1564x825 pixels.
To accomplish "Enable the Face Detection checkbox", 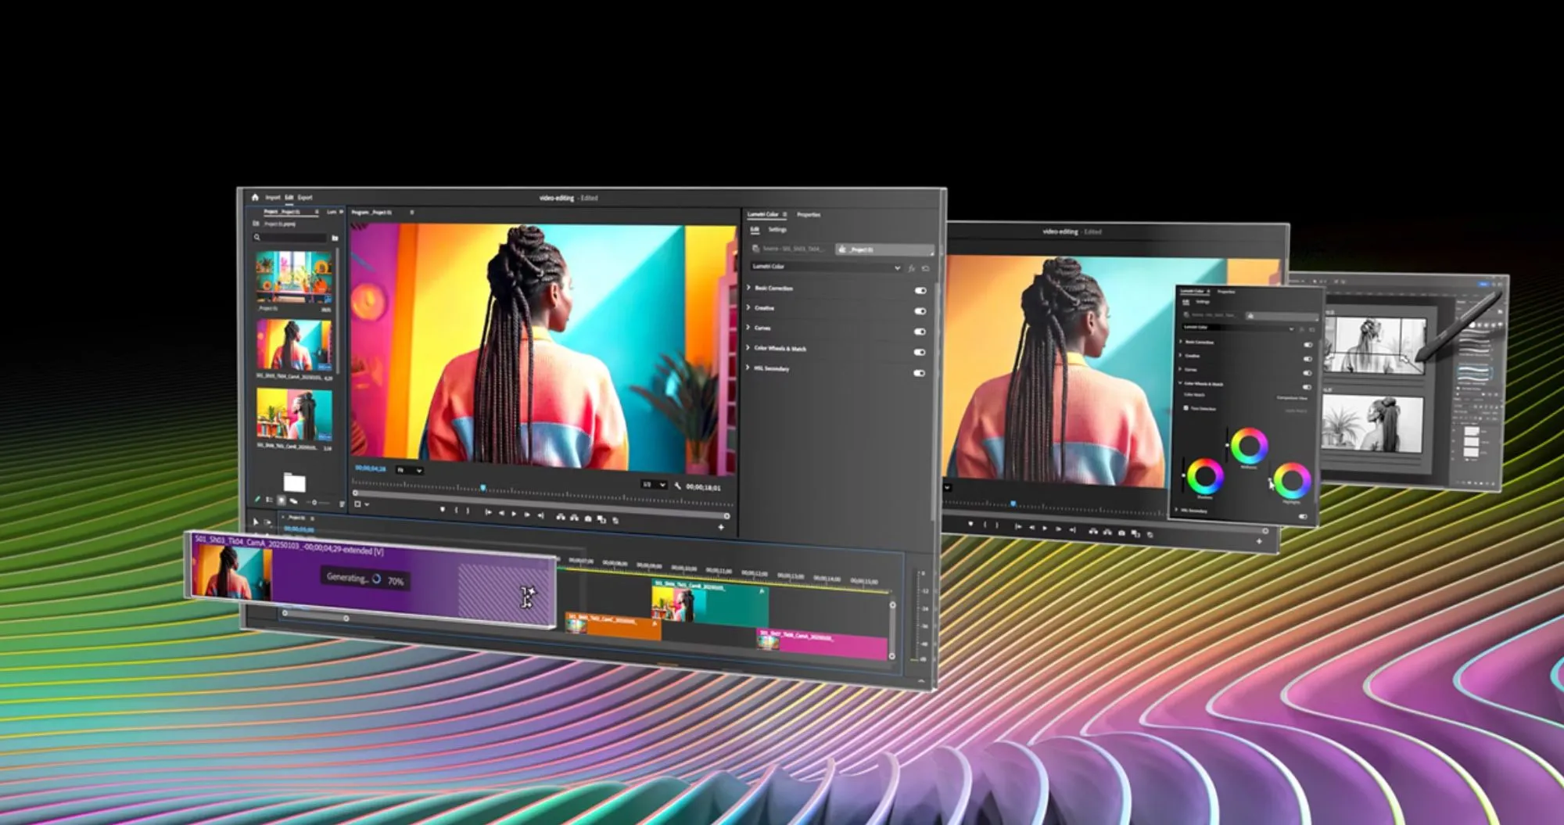I will pos(1186,407).
